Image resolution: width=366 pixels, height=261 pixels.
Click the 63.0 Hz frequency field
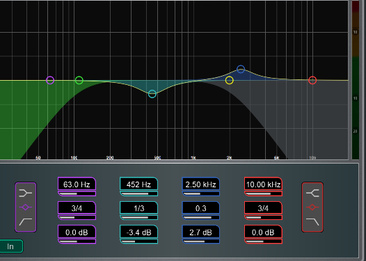click(x=77, y=184)
